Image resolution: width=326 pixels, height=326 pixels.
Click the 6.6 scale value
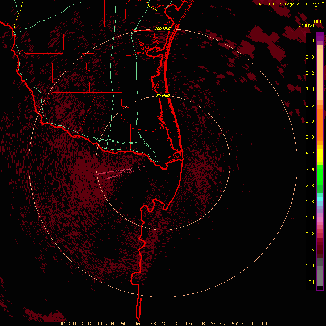[x=310, y=105]
